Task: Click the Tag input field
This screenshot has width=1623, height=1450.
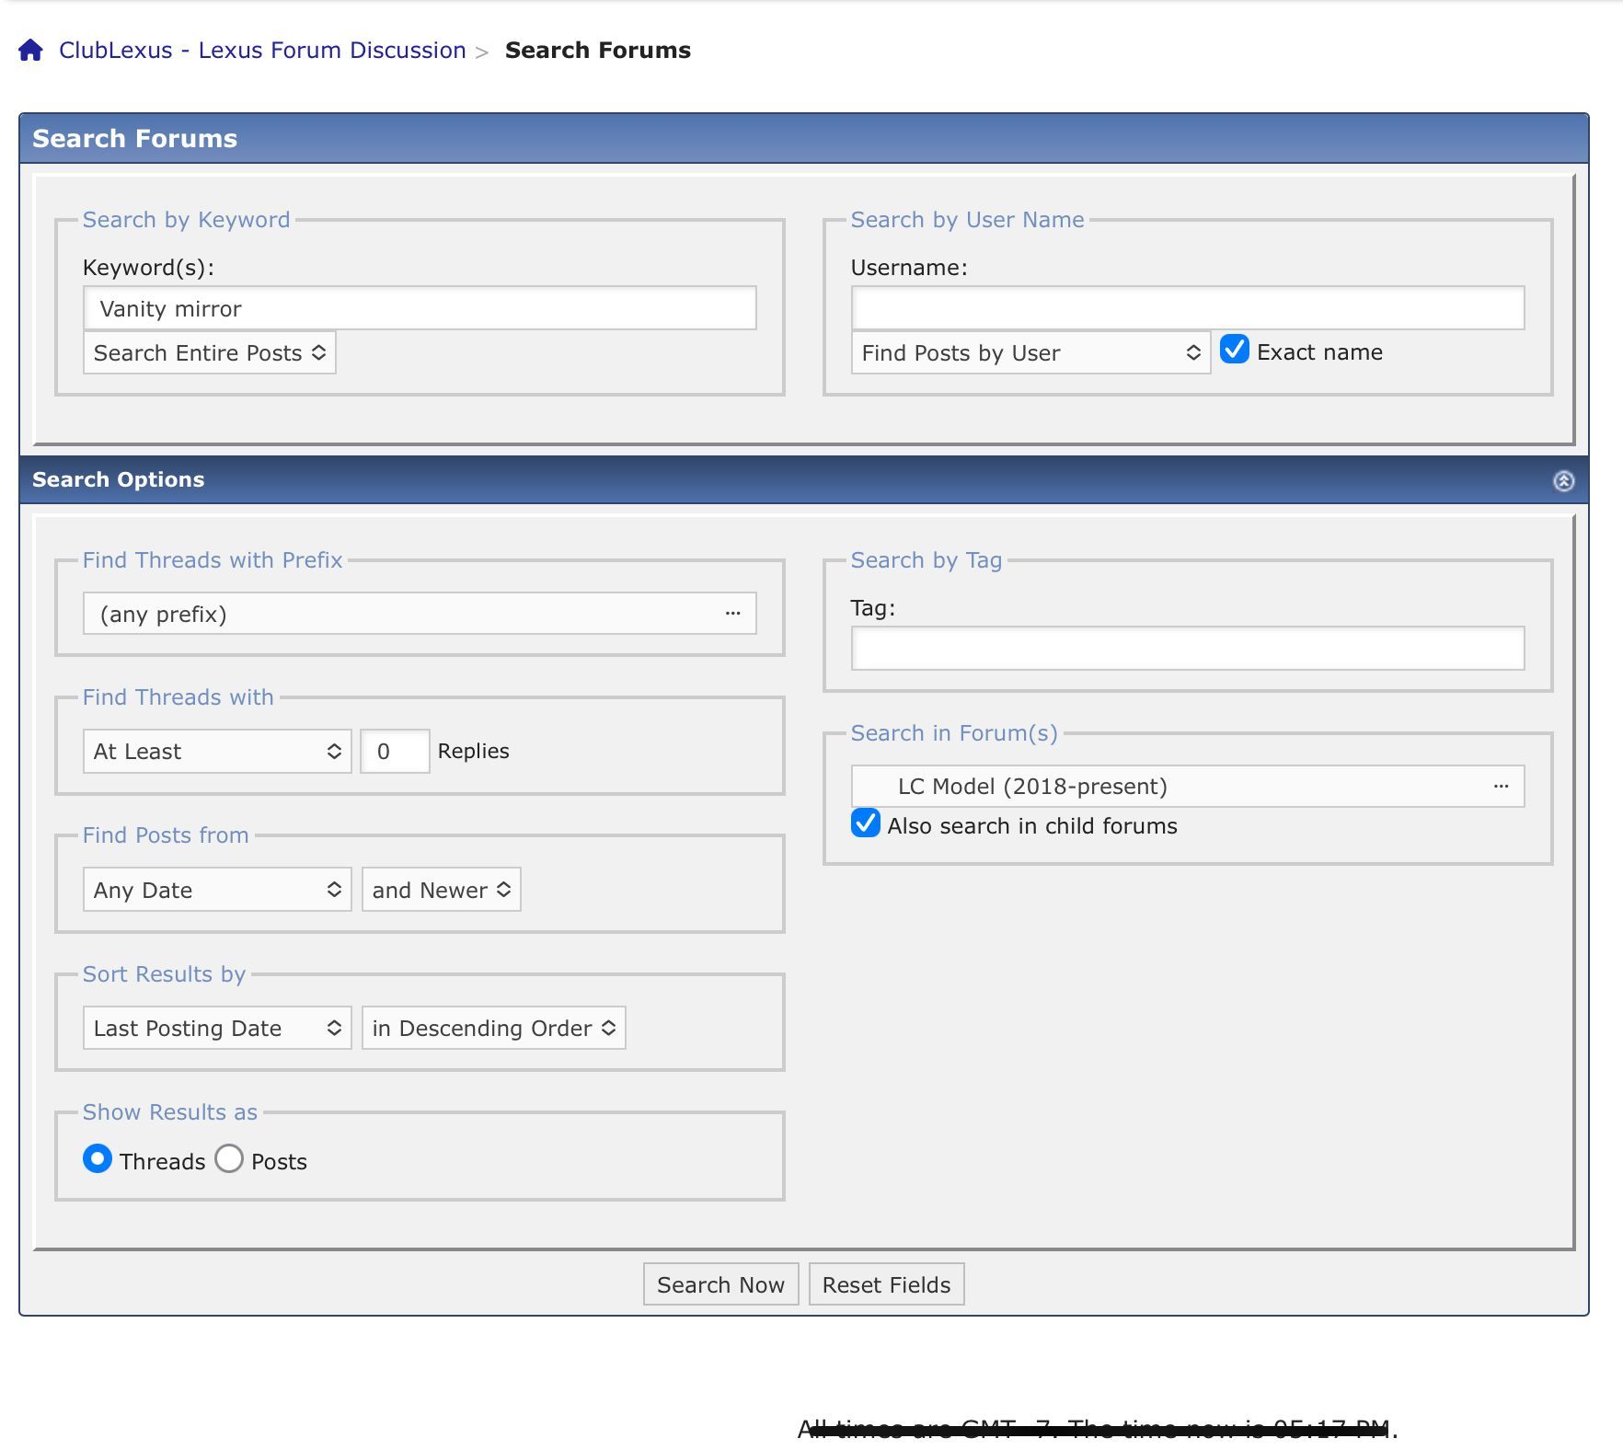Action: [x=1187, y=649]
